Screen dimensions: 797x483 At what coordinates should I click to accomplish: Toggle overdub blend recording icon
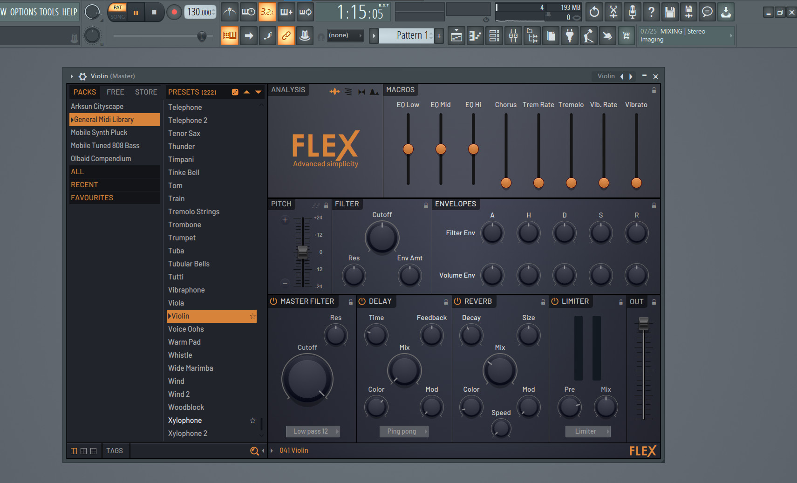pos(286,12)
